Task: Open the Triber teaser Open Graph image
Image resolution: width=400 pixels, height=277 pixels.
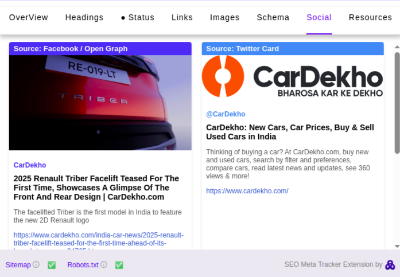Action: pyautogui.click(x=100, y=103)
